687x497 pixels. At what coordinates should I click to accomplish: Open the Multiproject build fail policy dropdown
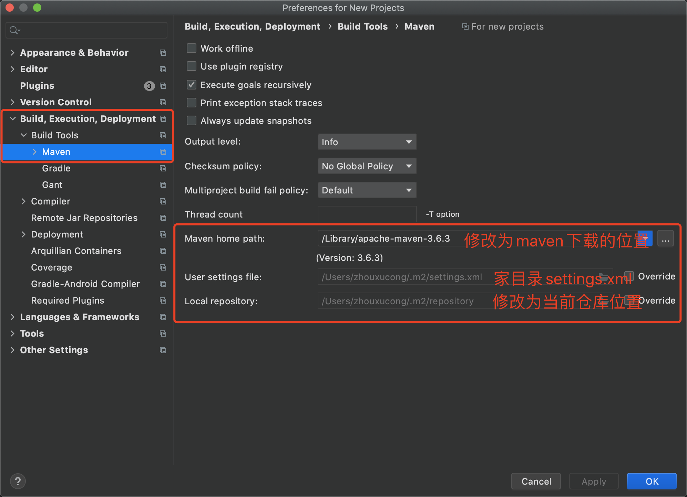tap(367, 190)
